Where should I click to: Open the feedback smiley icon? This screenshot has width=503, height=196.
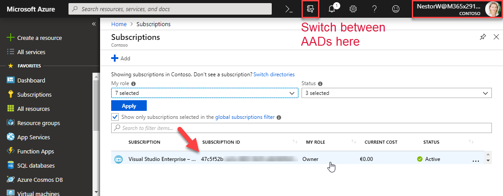pyautogui.click(x=395, y=9)
